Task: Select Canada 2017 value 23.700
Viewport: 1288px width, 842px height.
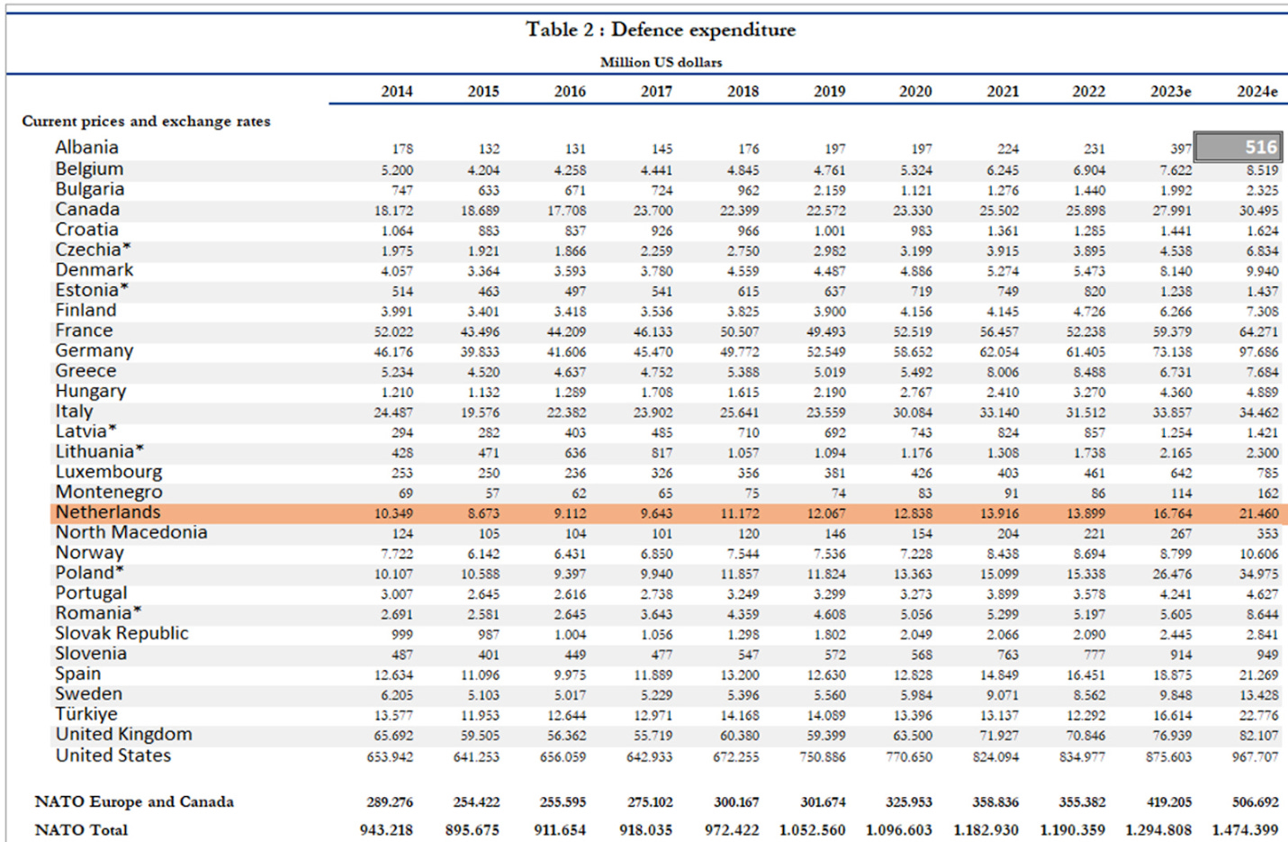Action: click(653, 211)
